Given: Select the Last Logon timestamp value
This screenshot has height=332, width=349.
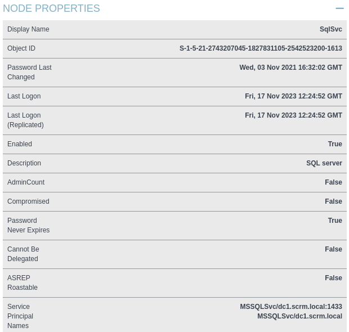Looking at the screenshot, I should pyautogui.click(x=293, y=96).
